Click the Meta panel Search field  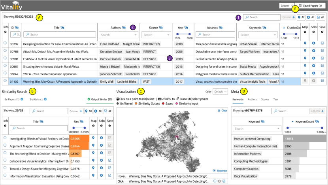pyautogui.click(x=290, y=111)
